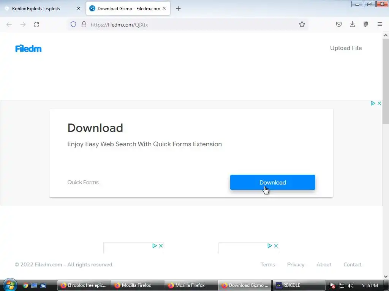Reload the Filedm page
389x291 pixels.
(36, 25)
